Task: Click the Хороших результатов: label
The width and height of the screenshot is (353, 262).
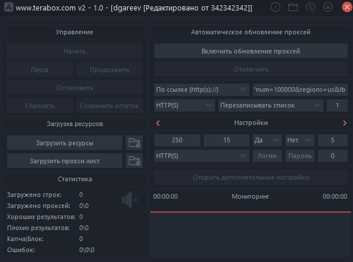Action: point(41,217)
